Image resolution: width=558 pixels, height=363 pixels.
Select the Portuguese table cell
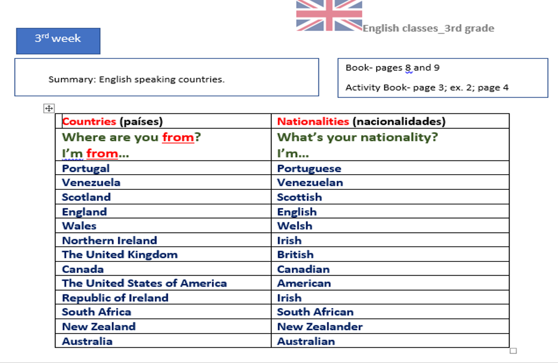click(308, 168)
